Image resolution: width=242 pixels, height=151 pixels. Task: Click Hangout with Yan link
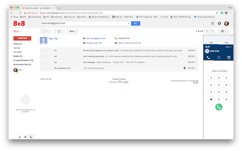(x=94, y=43)
